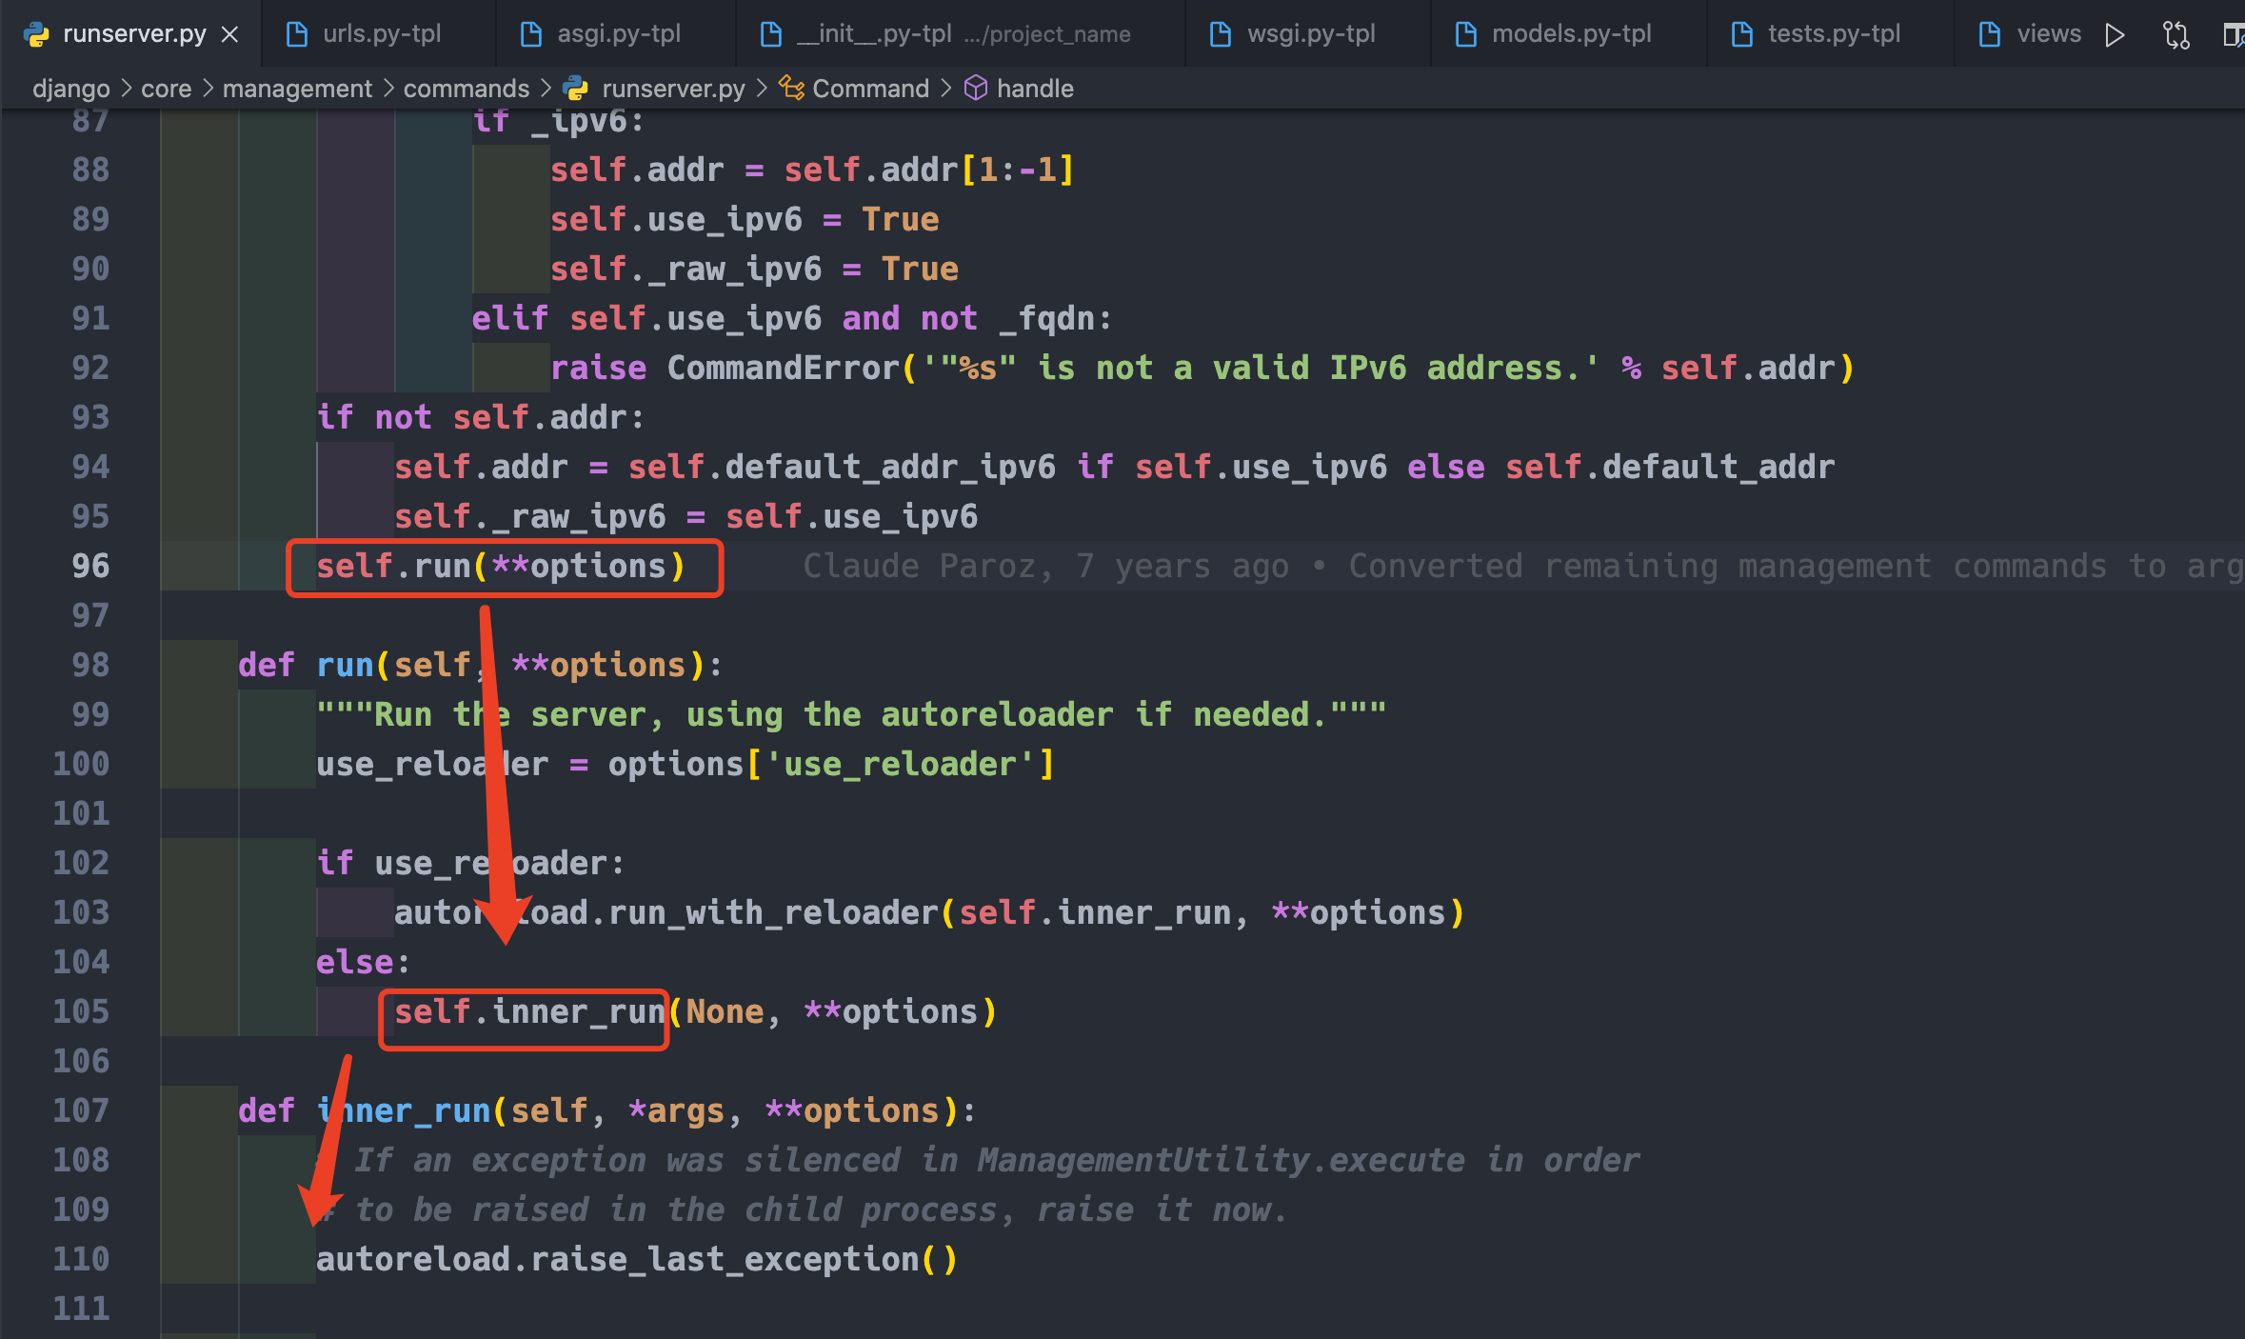Select the models.py-tpl tab
Image resolution: width=2245 pixels, height=1339 pixels.
pyautogui.click(x=1571, y=34)
